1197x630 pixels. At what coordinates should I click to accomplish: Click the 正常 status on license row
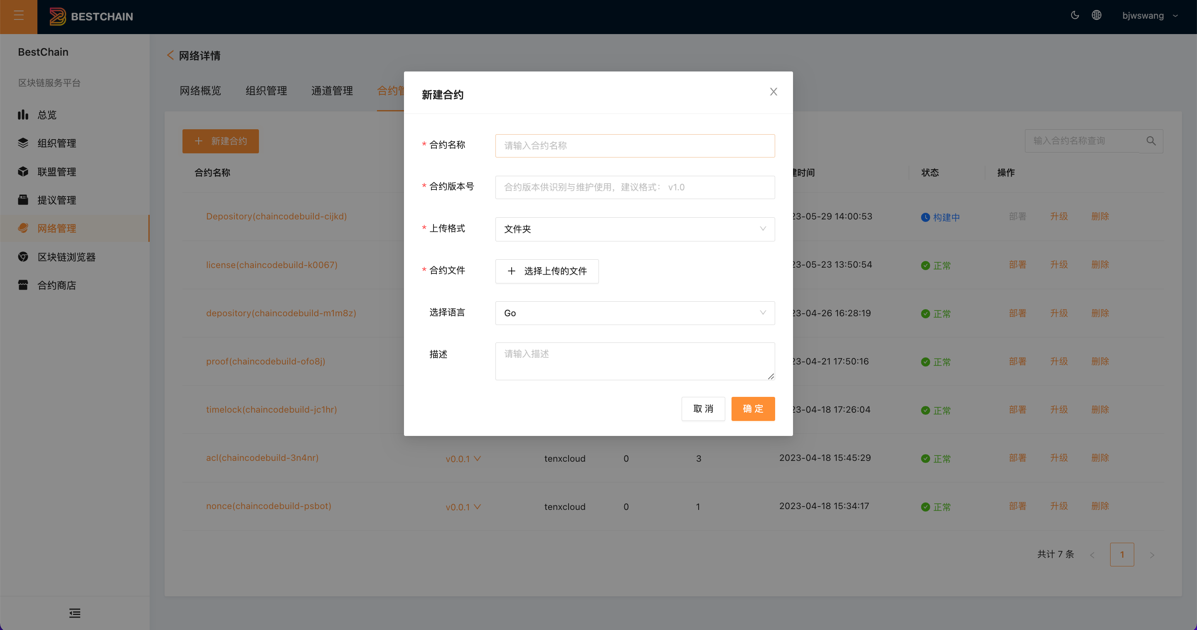click(936, 266)
